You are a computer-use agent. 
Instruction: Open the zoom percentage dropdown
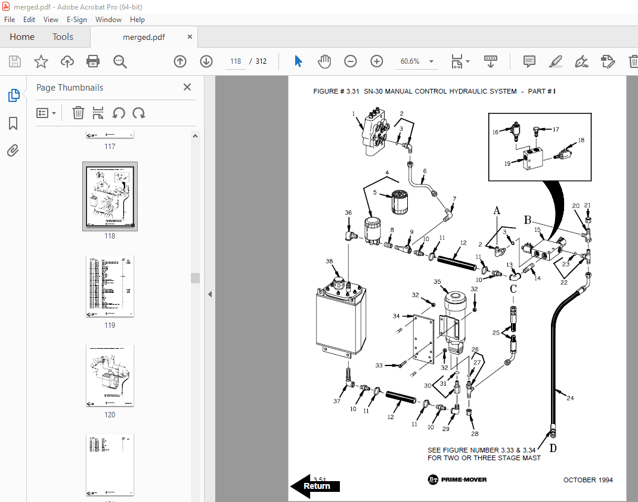pyautogui.click(x=431, y=61)
